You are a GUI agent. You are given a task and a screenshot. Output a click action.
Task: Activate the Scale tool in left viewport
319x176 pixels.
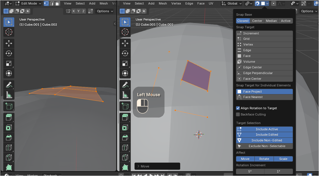click(9, 63)
